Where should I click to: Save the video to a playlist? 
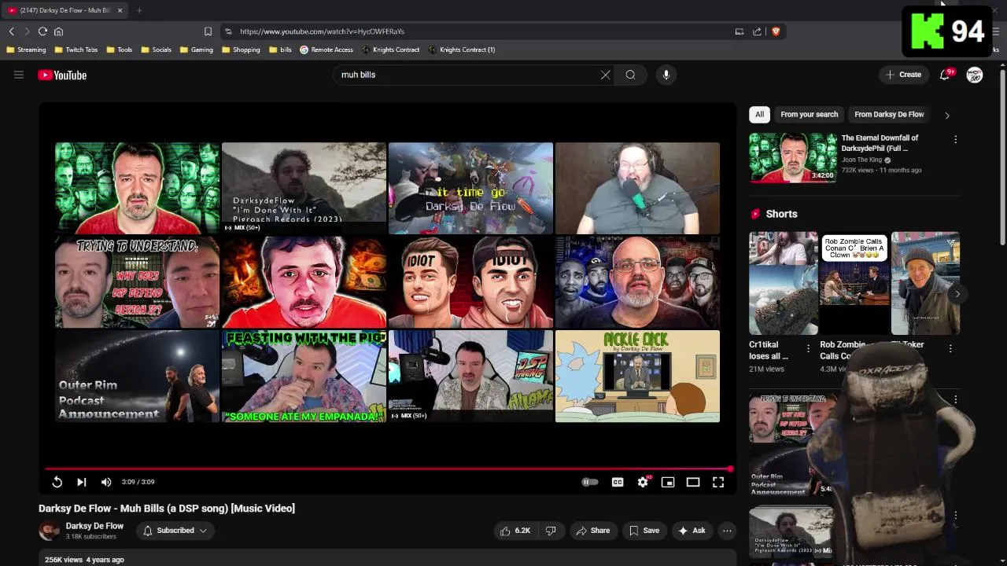click(644, 531)
